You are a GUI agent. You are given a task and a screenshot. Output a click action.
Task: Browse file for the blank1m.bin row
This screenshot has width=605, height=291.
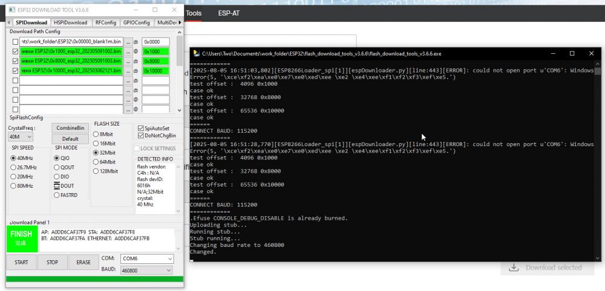pos(129,42)
